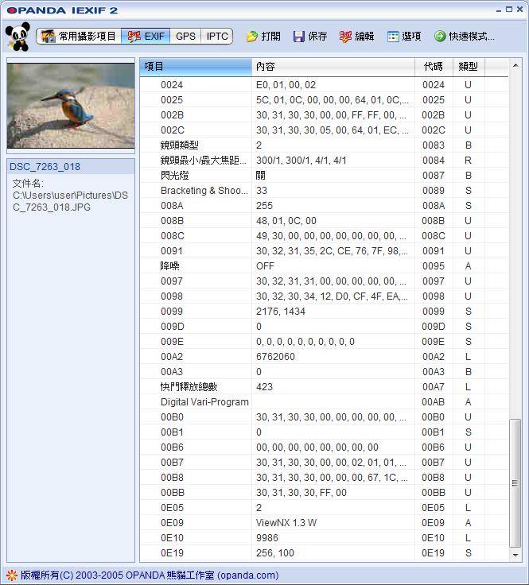Click the options window icon
The width and height of the screenshot is (529, 585).
(x=393, y=37)
